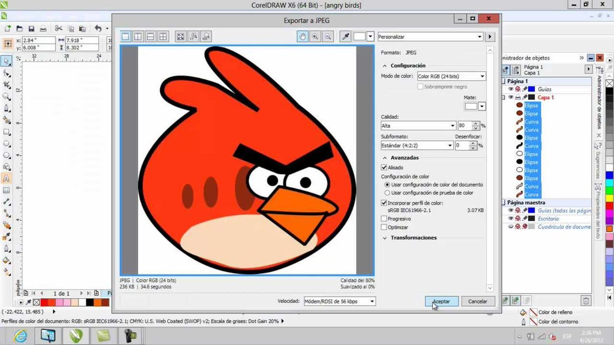This screenshot has width=614, height=345.
Task: Click the zoom out magnifier icon
Action: pos(327,36)
